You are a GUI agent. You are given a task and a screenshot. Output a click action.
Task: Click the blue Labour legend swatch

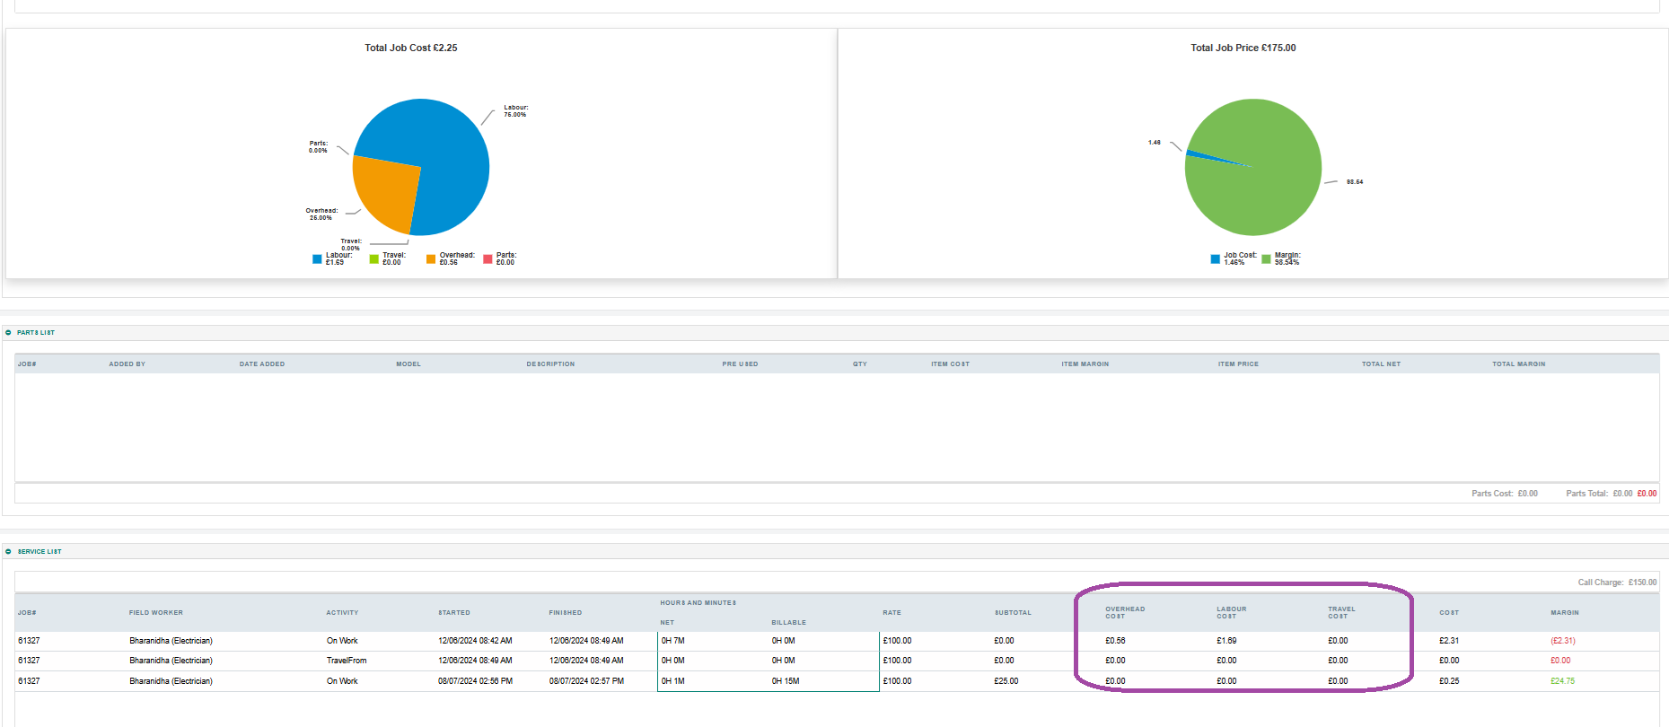point(317,259)
